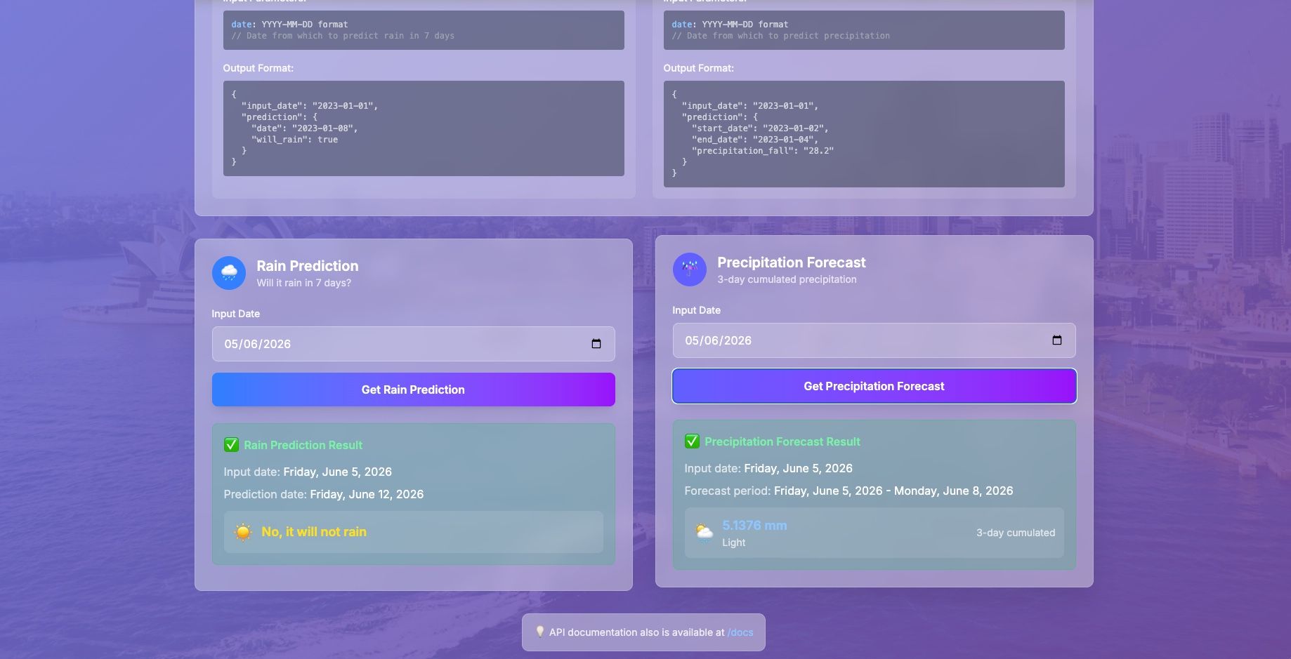Click the 'Will it rain in 7 days?' subtitle

[303, 283]
